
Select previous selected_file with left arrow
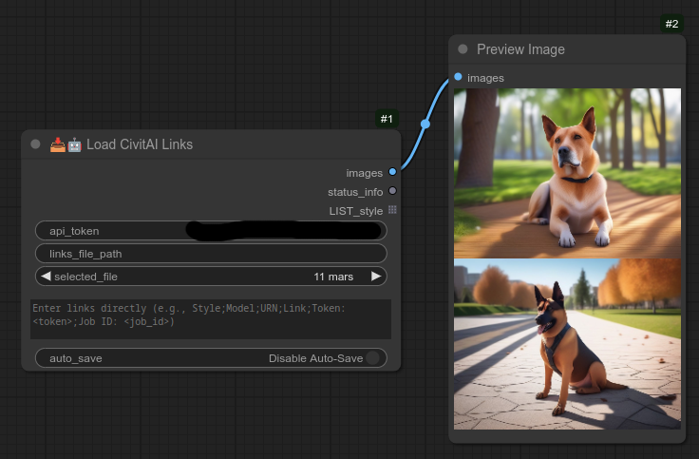point(45,277)
